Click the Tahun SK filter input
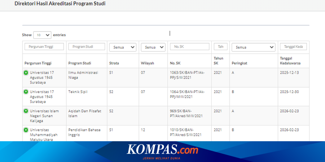The height and width of the screenshot is (162, 325). tap(220, 47)
